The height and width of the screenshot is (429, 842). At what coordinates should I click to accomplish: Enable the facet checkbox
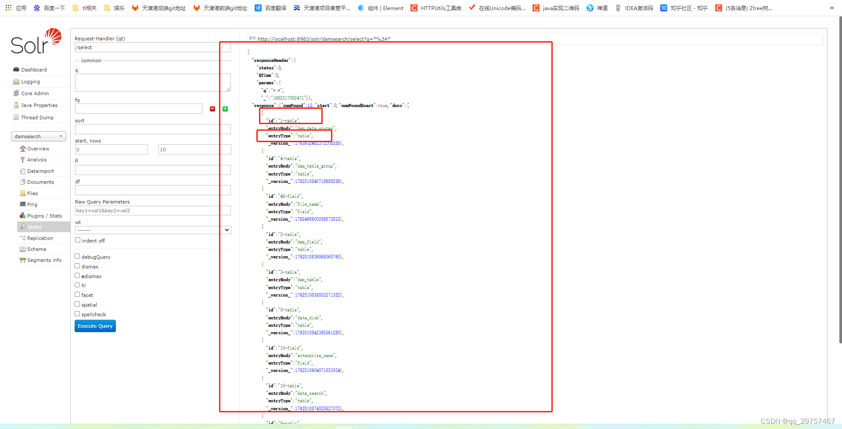[x=77, y=294]
